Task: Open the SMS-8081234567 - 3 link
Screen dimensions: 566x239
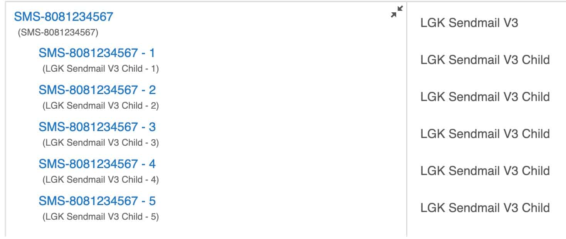Action: point(97,127)
